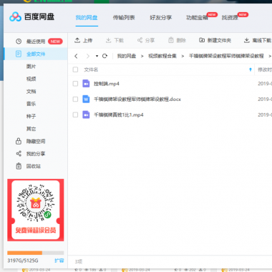Filter by 音乐 category
The image size is (272, 272).
31,104
